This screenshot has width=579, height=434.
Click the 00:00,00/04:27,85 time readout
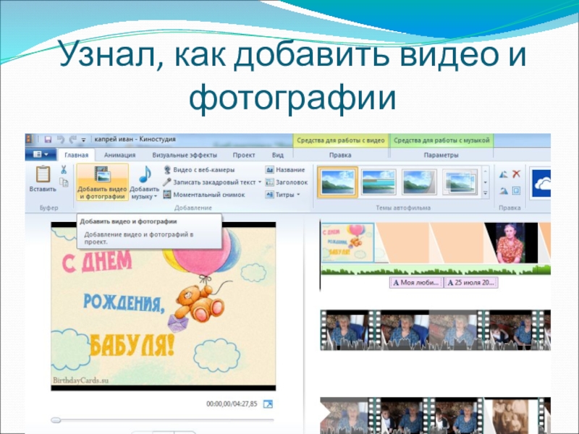pos(232,404)
